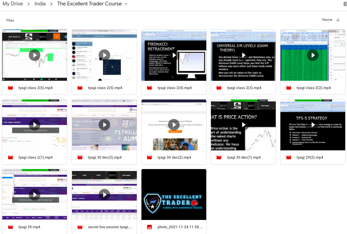Expand The Excellent Trader Course folder dropdown
This screenshot has height=234, width=347.
[126, 4]
